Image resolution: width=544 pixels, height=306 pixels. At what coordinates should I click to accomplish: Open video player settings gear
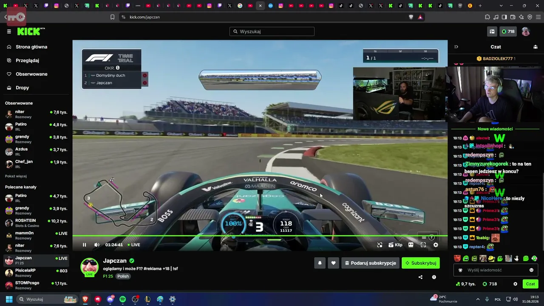[x=436, y=245]
